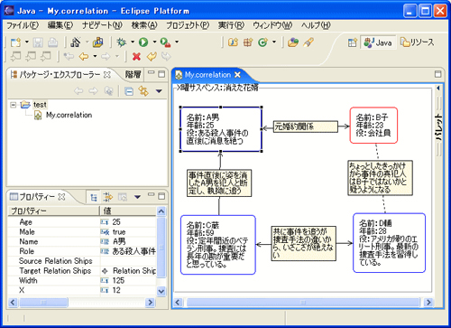The width and height of the screenshot is (451, 328).
Task: Close the プロパティー view
Action: coord(61,197)
